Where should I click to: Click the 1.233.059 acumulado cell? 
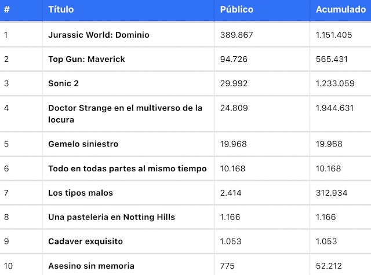pyautogui.click(x=335, y=83)
